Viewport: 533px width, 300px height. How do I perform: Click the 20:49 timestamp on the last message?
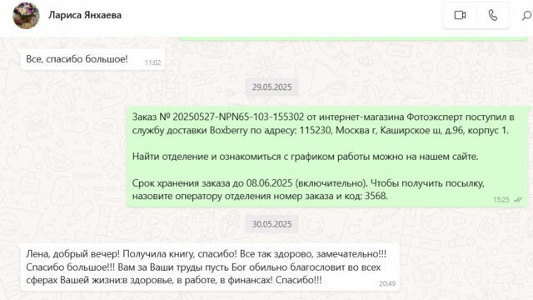click(387, 283)
